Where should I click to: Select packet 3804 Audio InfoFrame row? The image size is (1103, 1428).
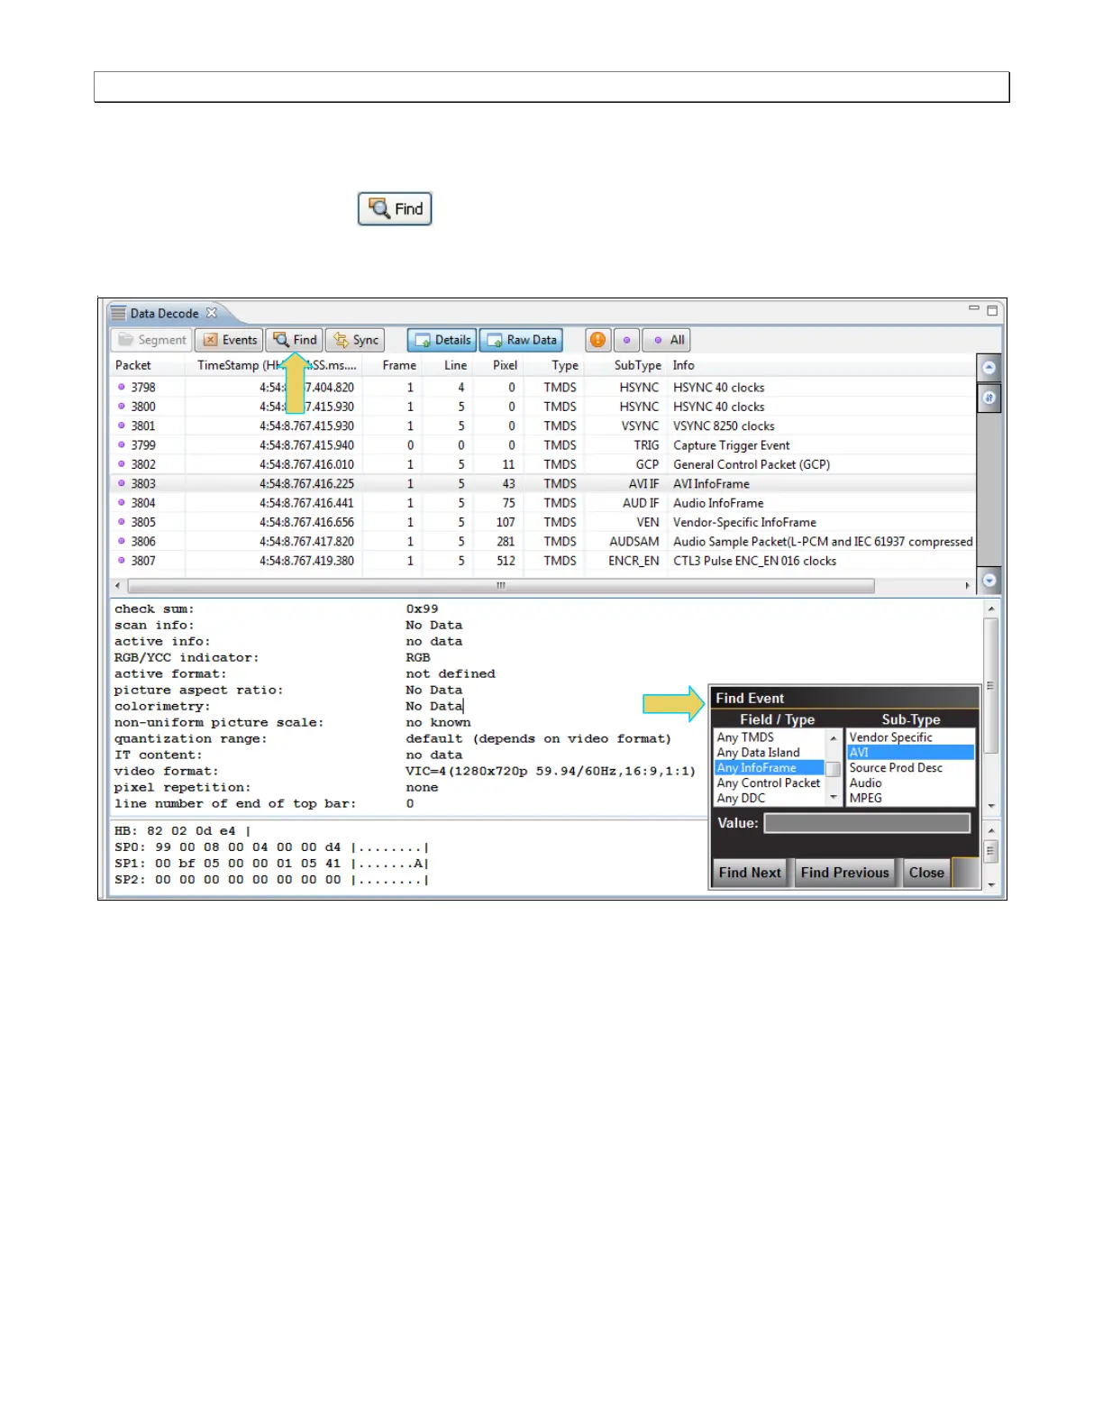click(543, 503)
